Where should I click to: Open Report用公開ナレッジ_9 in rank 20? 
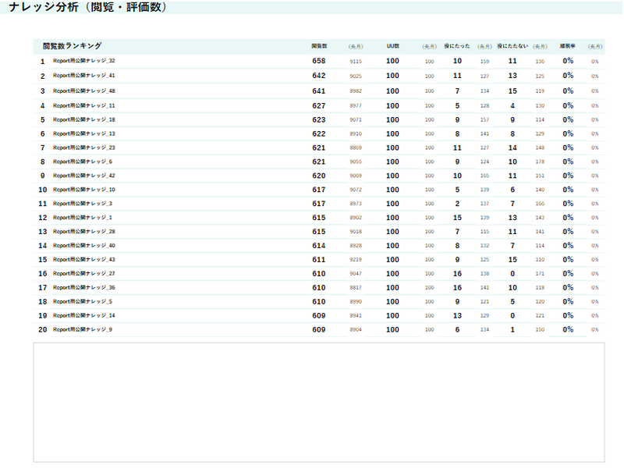click(x=82, y=330)
